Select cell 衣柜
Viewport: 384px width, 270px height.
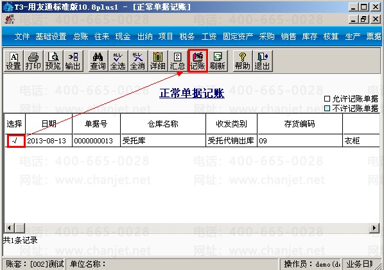tap(362, 141)
